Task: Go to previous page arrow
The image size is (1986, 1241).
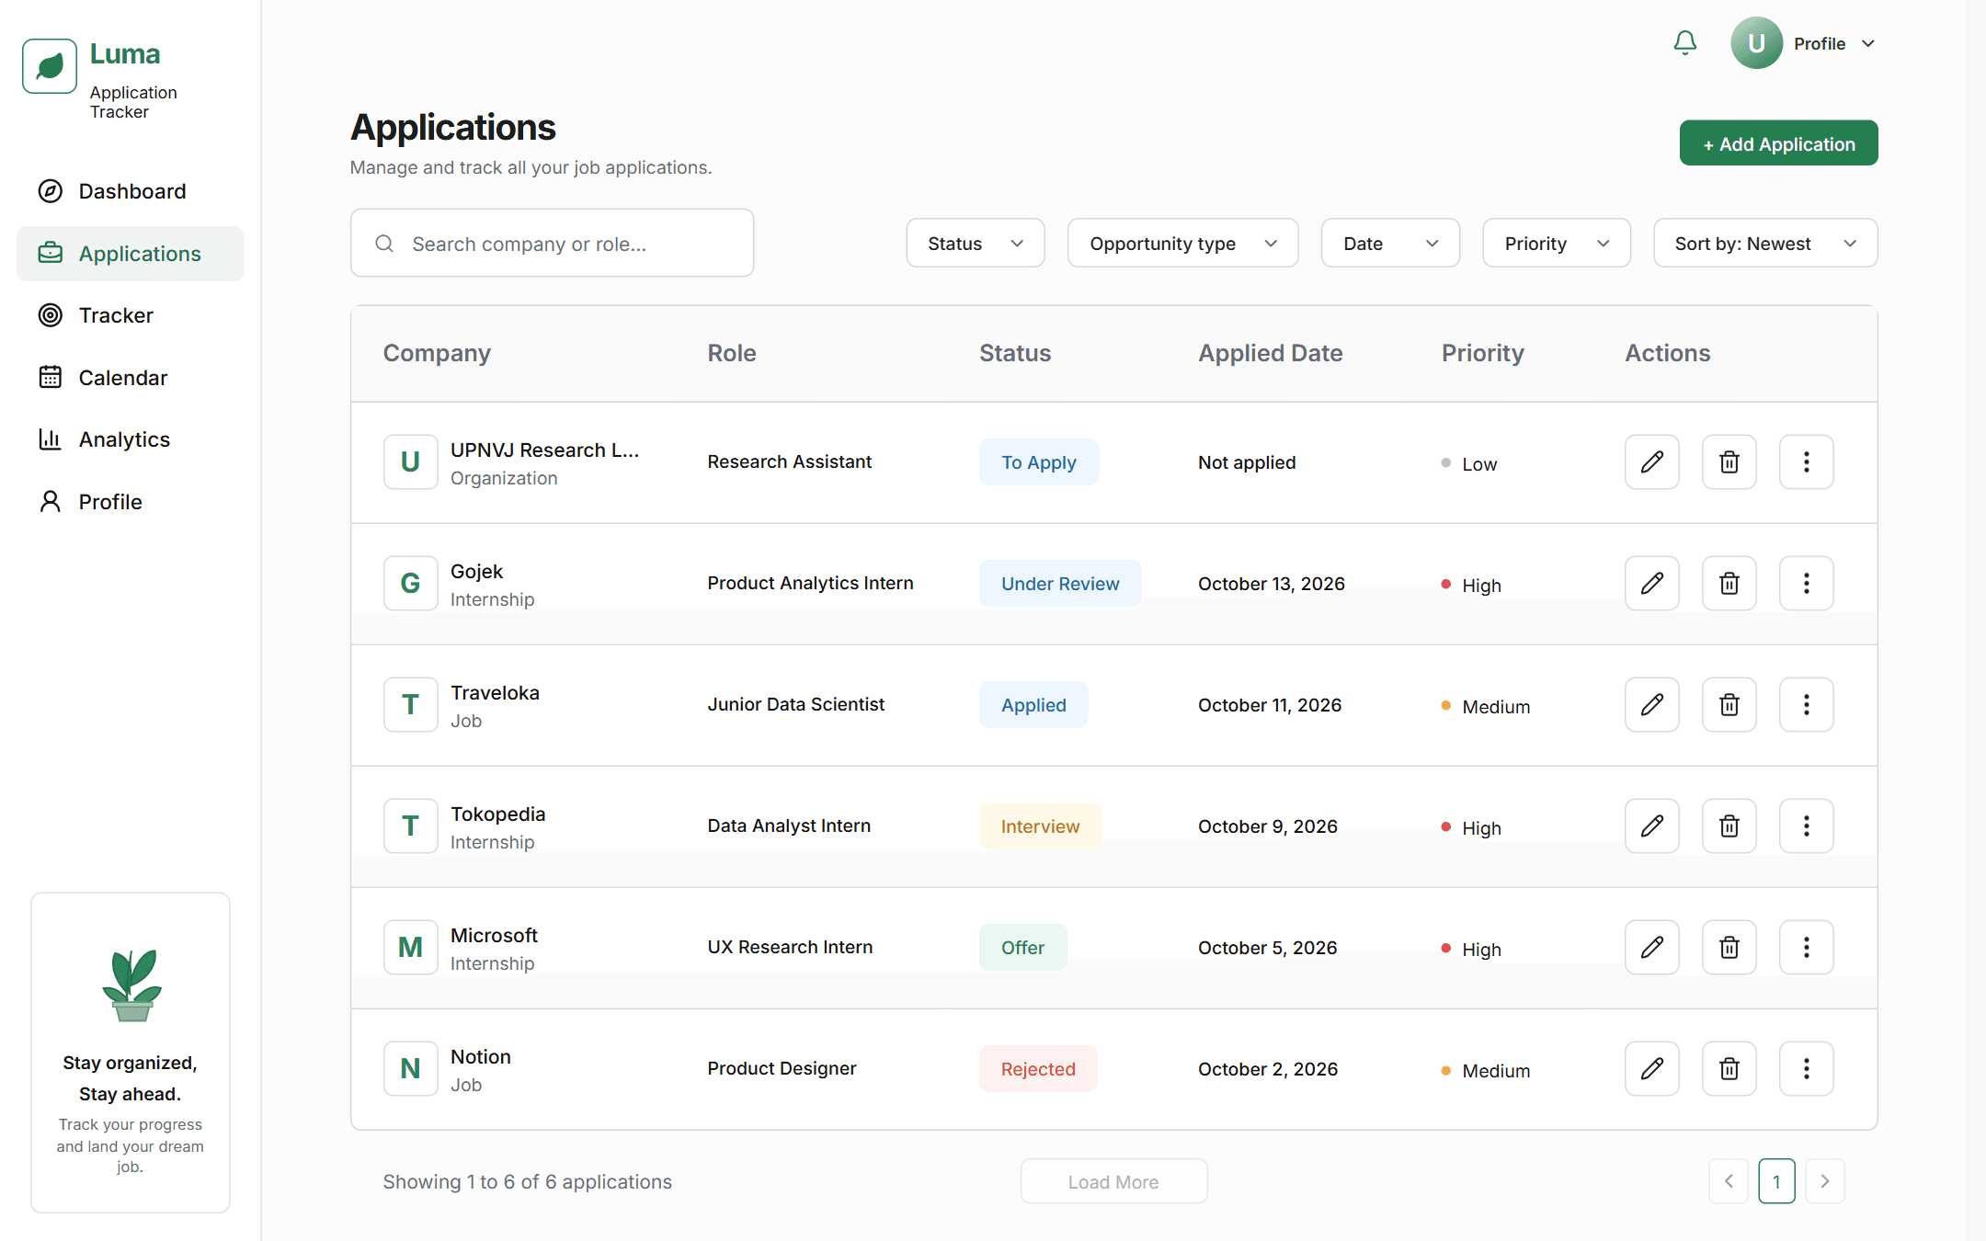Action: coord(1729,1181)
